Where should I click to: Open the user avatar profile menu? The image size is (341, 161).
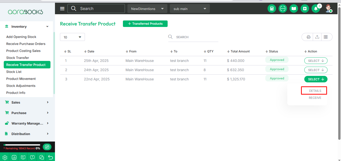pos(328,8)
